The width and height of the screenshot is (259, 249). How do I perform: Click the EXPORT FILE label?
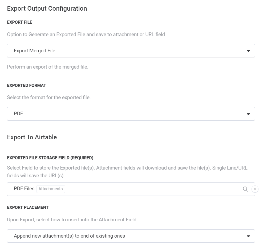[x=19, y=22]
